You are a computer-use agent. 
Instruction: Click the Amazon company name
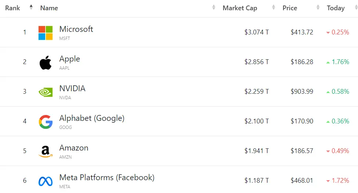click(74, 148)
